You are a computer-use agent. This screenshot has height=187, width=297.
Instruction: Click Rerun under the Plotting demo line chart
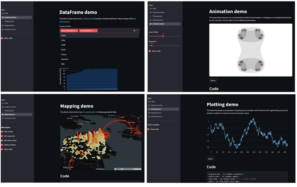click(211, 158)
